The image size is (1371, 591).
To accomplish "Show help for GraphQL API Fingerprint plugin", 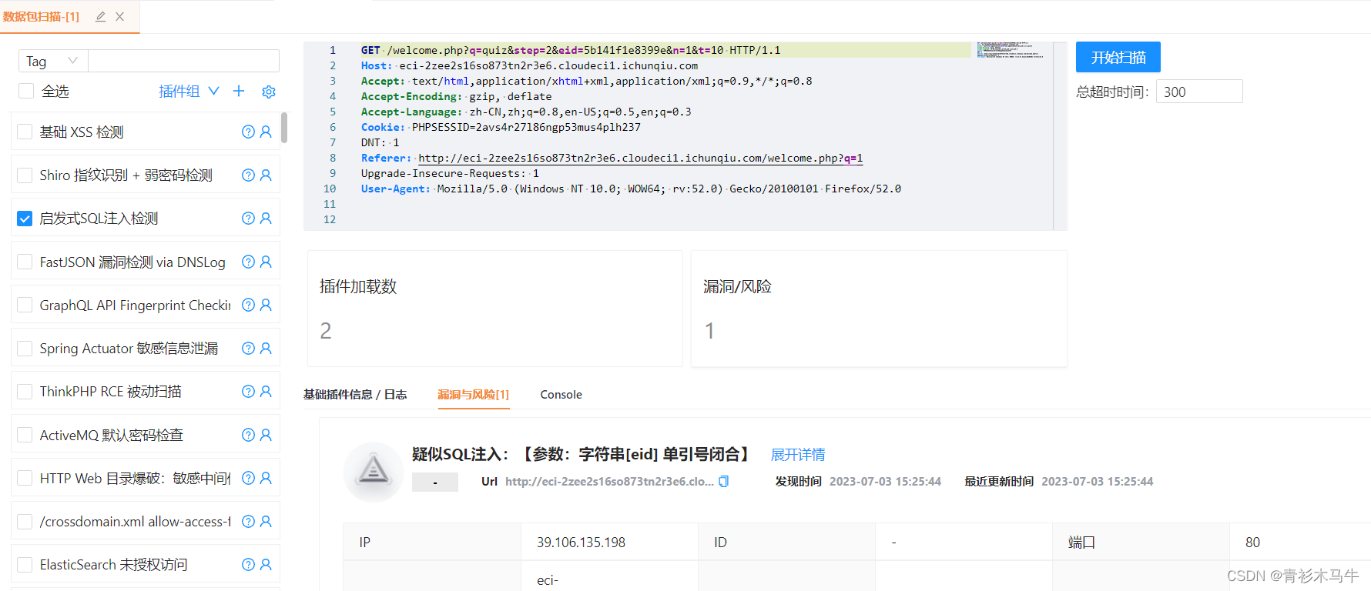I will (x=248, y=305).
